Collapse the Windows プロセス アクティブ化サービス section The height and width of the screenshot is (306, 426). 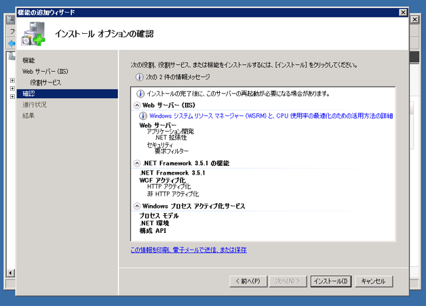[x=137, y=206]
